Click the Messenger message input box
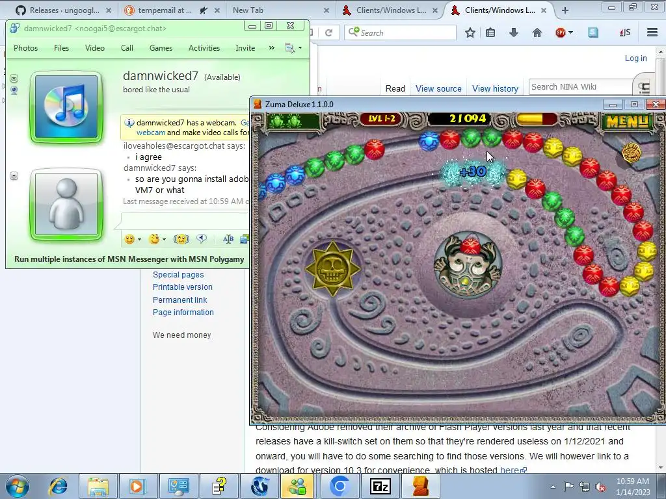Screen dimensions: 666x499 pyautogui.click(x=185, y=221)
